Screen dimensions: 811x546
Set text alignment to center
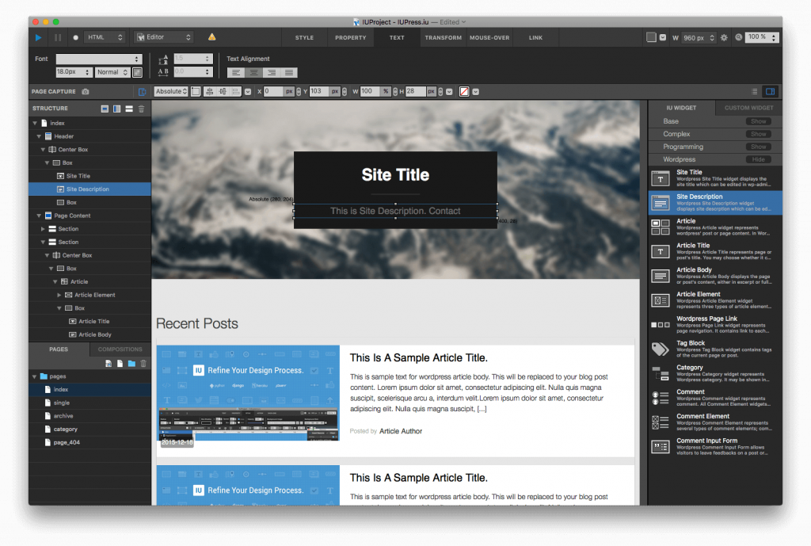(253, 72)
